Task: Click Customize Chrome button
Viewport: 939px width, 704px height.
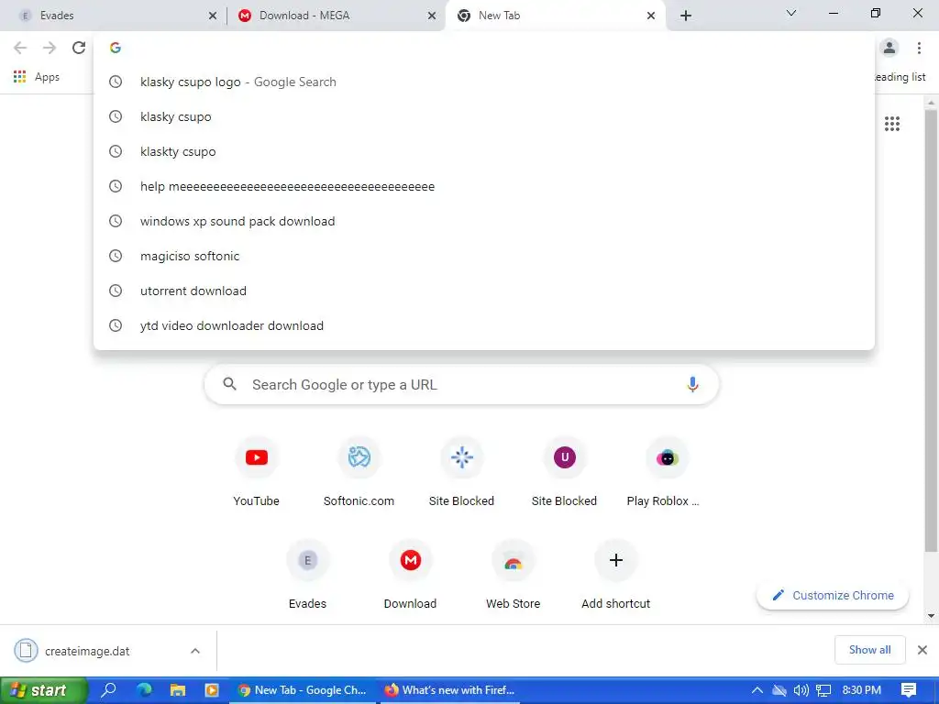Action: pos(833,595)
